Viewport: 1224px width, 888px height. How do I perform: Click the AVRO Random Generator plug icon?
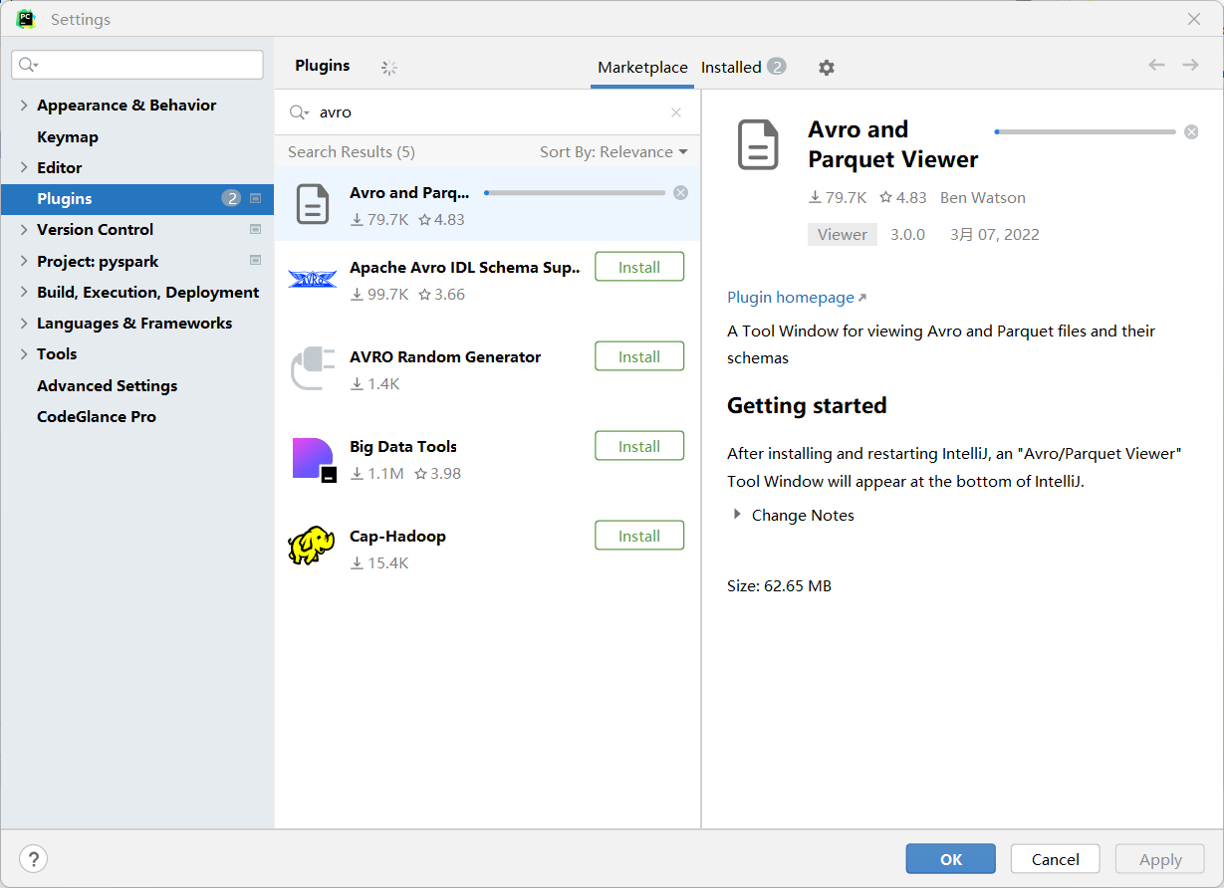[313, 367]
